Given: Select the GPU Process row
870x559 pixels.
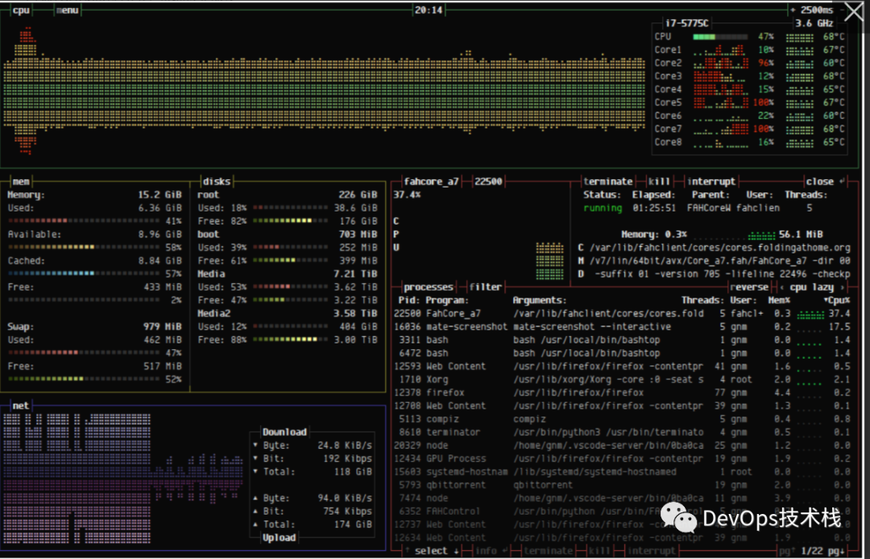Looking at the screenshot, I should tap(622, 458).
